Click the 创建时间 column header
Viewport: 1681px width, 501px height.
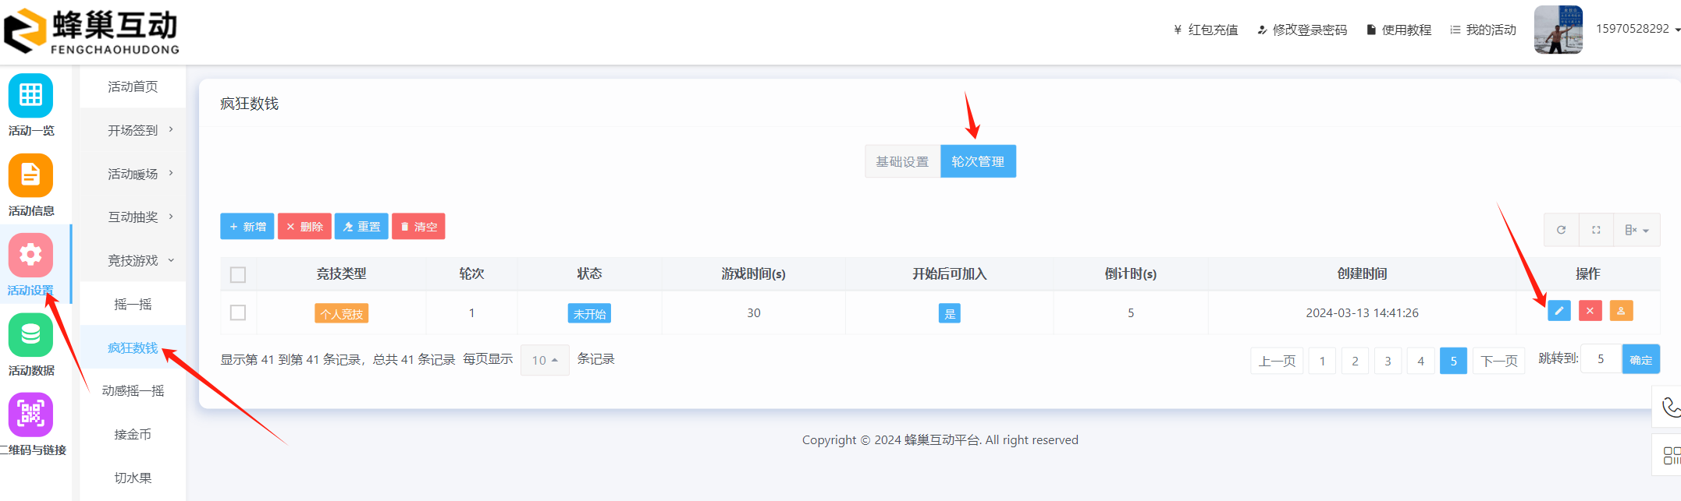click(1362, 273)
